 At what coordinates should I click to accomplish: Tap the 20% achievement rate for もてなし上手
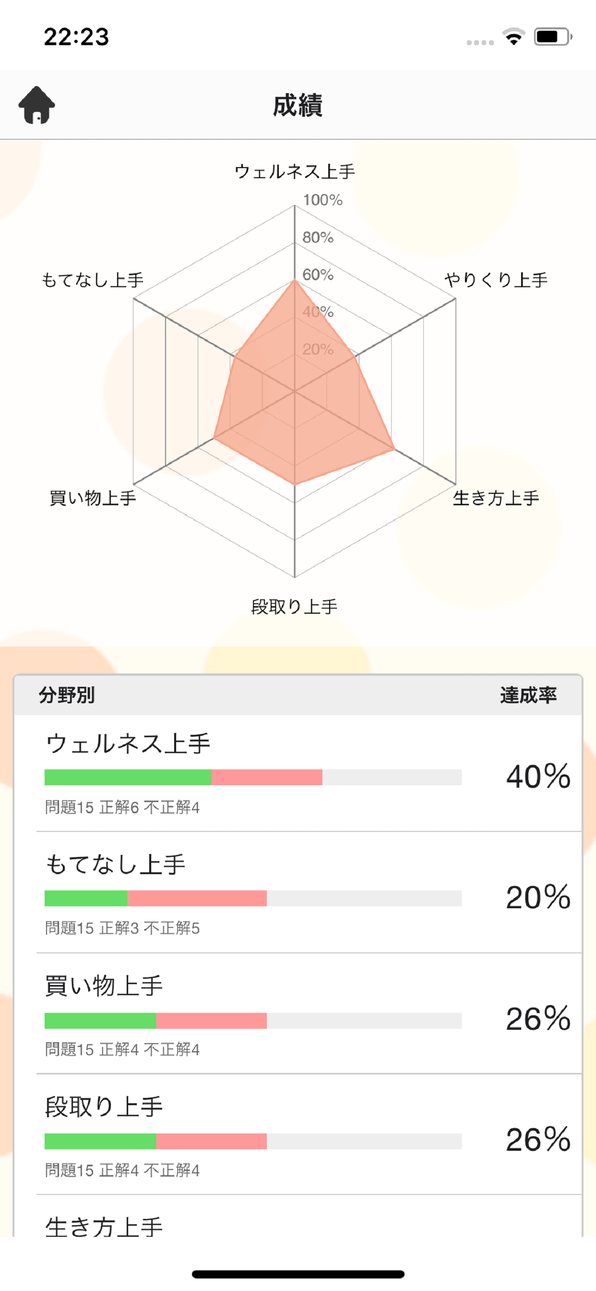(x=538, y=897)
